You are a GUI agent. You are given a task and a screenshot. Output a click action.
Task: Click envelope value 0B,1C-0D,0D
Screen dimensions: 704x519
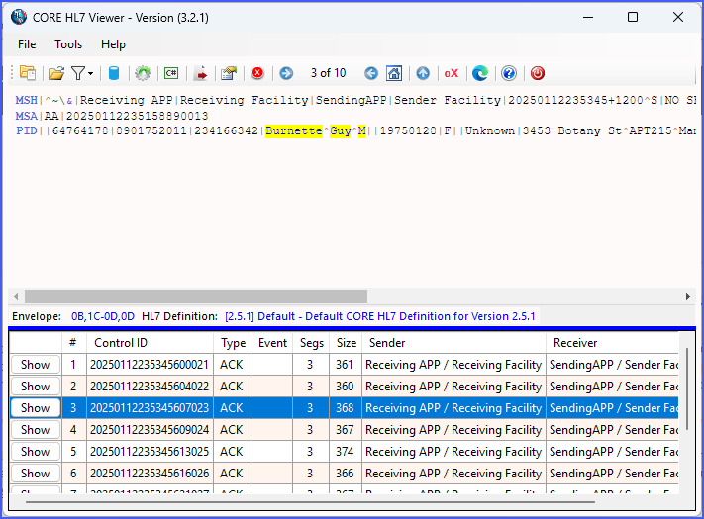103,316
